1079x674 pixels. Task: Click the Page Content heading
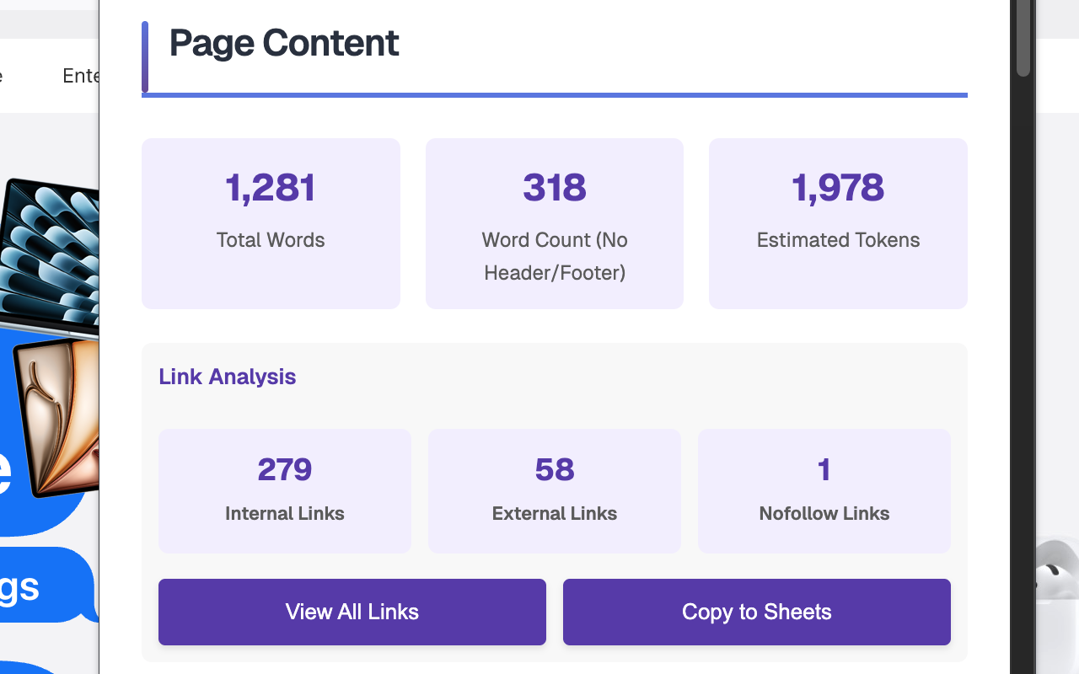(x=284, y=43)
